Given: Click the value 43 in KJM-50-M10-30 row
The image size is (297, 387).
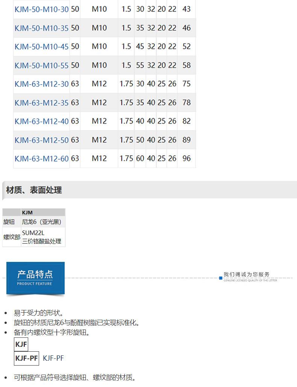Looking at the screenshot, I should [x=186, y=9].
